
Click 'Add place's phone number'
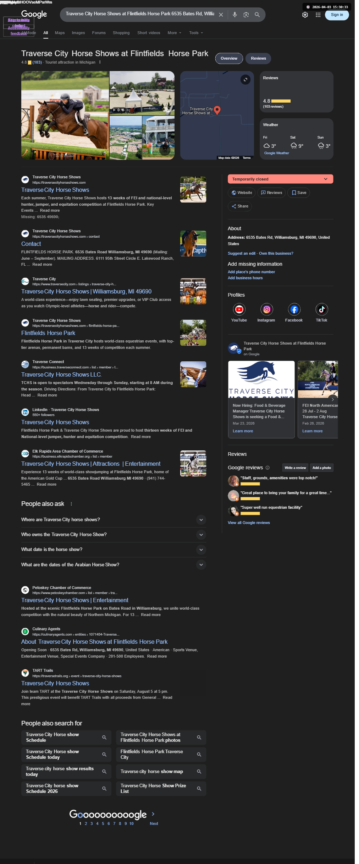click(x=251, y=272)
